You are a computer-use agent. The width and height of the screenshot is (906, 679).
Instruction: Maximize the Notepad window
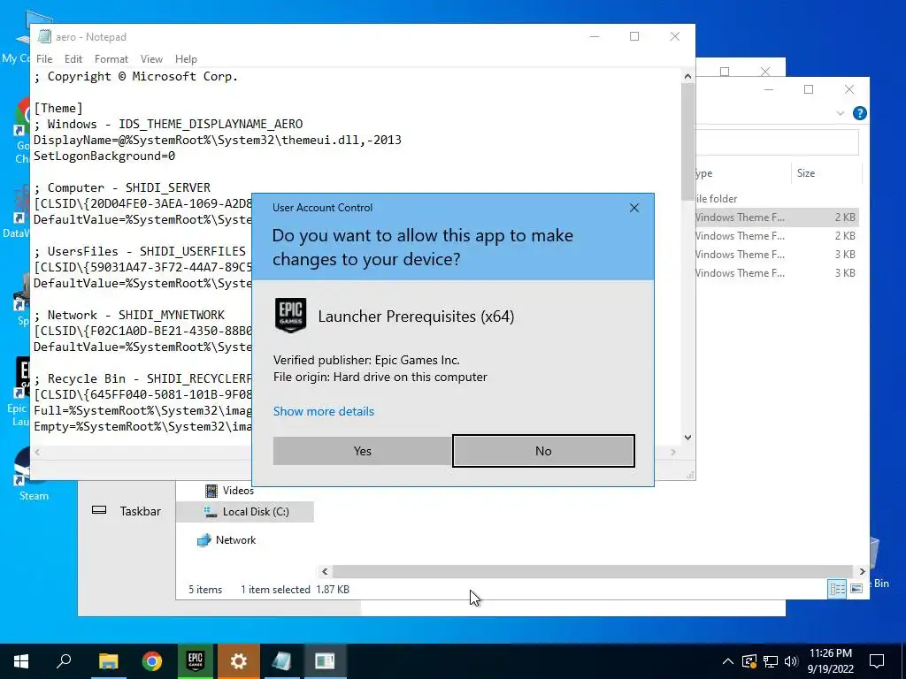click(x=633, y=36)
